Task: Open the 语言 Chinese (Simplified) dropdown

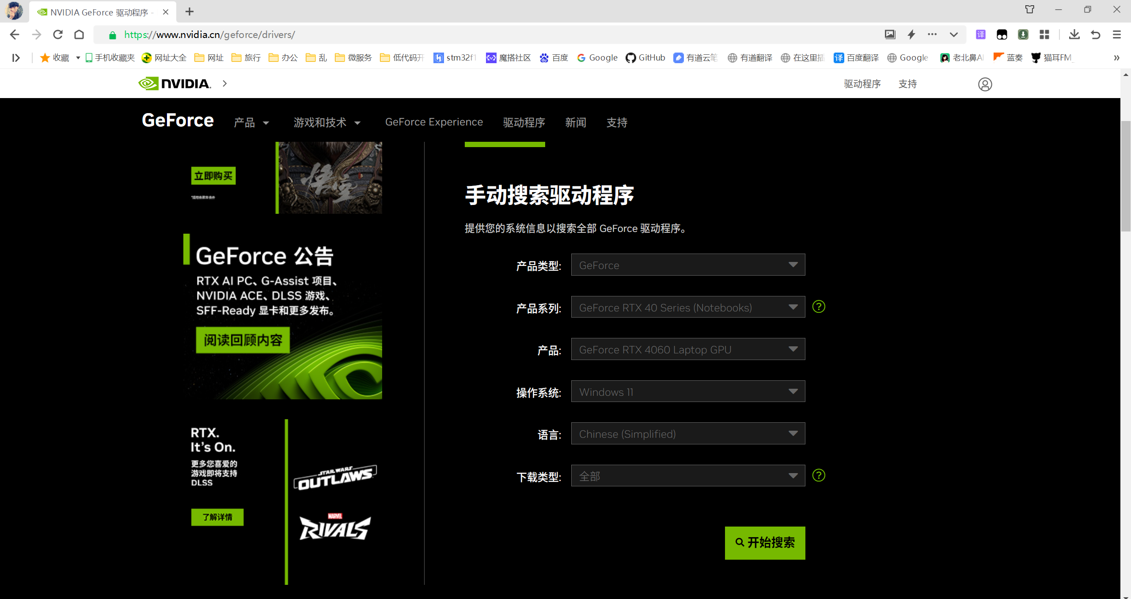Action: click(x=687, y=434)
